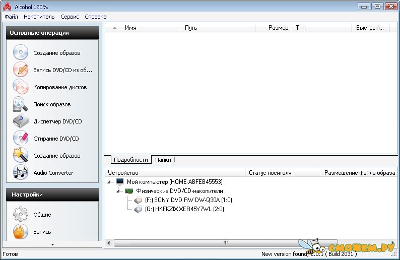Click the Alcohol 120% title bar logo
The width and height of the screenshot is (400, 260).
point(7,7)
